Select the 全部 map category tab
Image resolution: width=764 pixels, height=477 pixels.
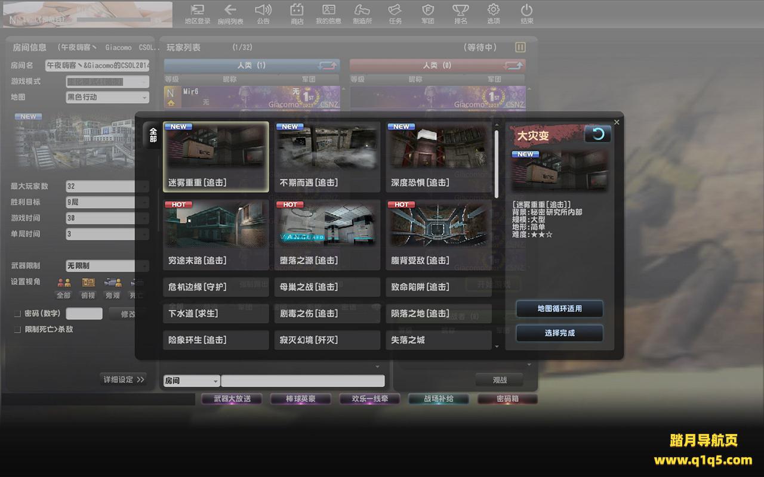153,135
